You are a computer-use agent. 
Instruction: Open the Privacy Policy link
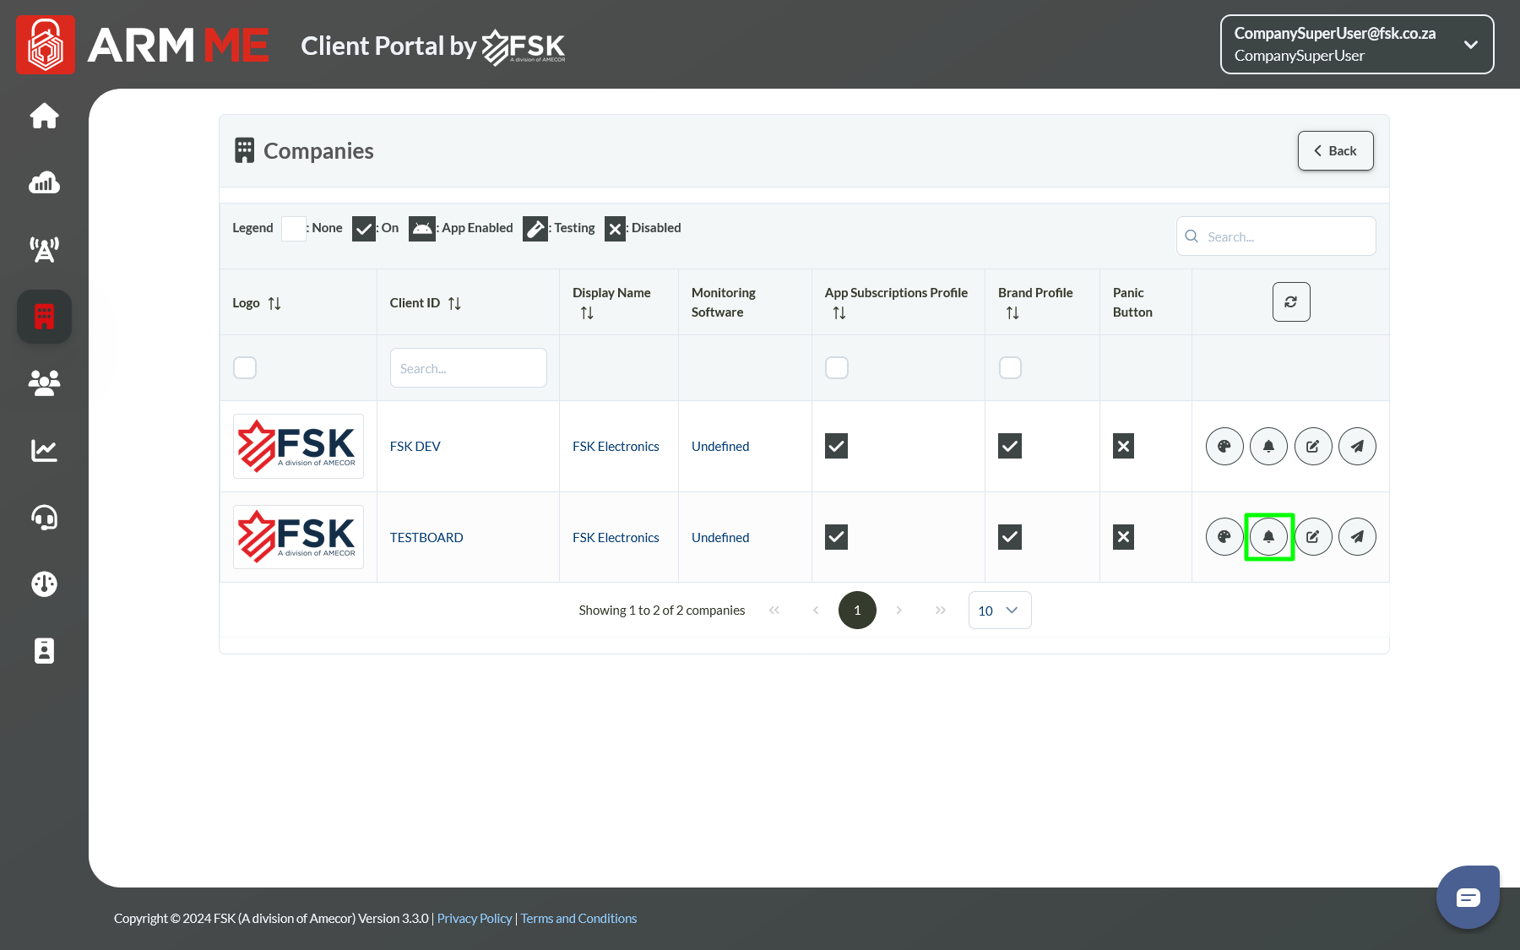474,919
